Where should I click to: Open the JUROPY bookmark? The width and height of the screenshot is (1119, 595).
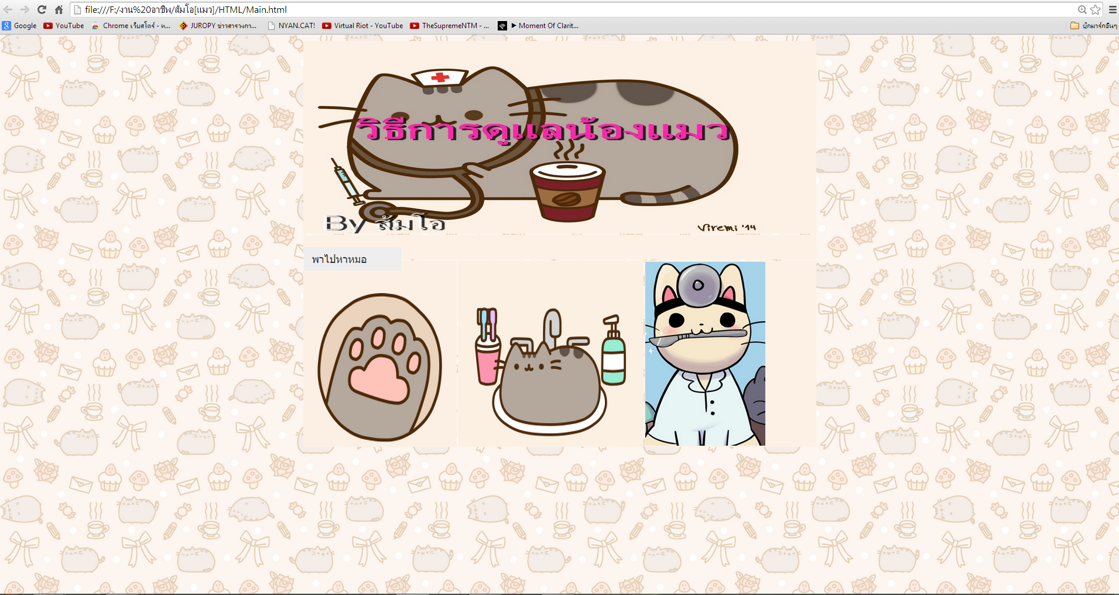point(218,26)
